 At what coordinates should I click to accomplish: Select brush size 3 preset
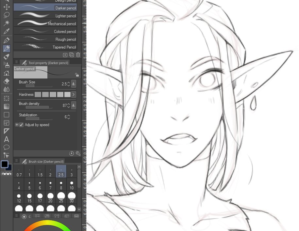coord(72,171)
